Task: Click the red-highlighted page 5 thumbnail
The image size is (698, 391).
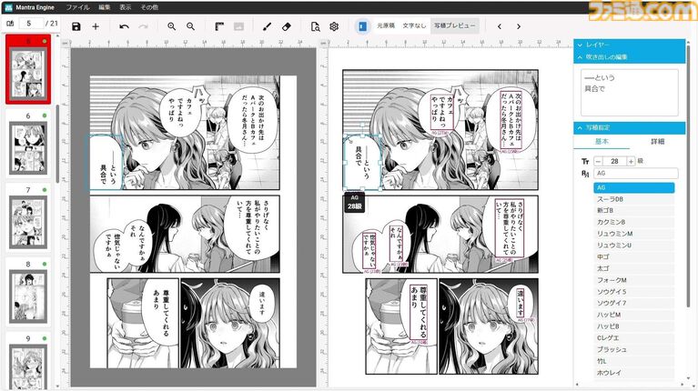Action: [x=28, y=70]
